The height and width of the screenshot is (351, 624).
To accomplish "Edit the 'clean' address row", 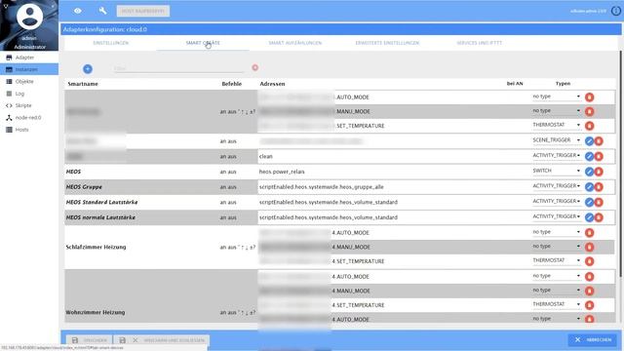I will [x=589, y=156].
